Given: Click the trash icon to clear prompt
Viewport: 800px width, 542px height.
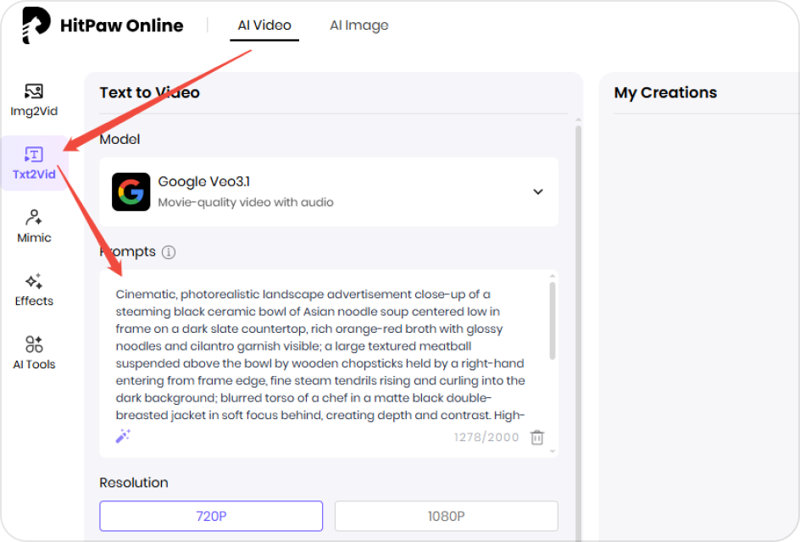Looking at the screenshot, I should point(537,435).
